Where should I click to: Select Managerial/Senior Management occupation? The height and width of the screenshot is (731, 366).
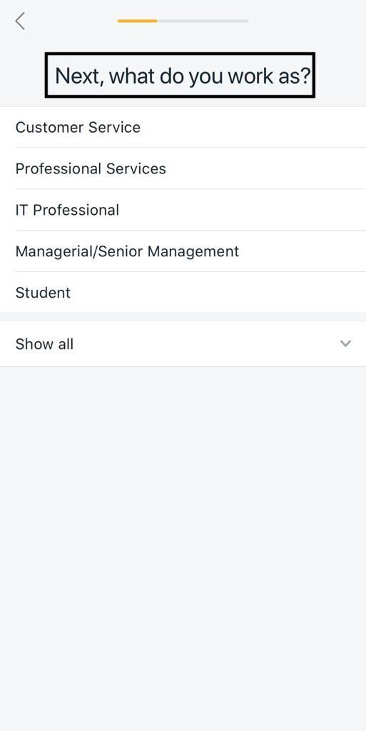pos(183,251)
